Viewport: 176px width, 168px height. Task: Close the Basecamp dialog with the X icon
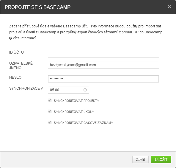pos(169,7)
